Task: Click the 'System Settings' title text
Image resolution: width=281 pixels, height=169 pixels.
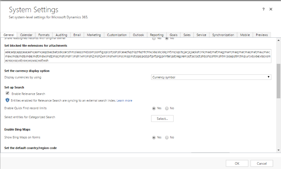Action: coord(33,10)
